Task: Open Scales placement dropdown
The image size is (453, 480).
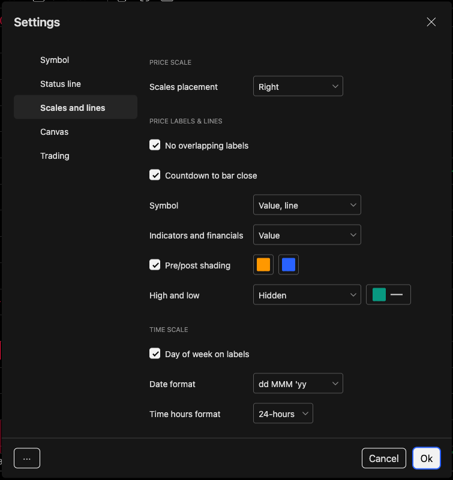Action: (x=298, y=86)
